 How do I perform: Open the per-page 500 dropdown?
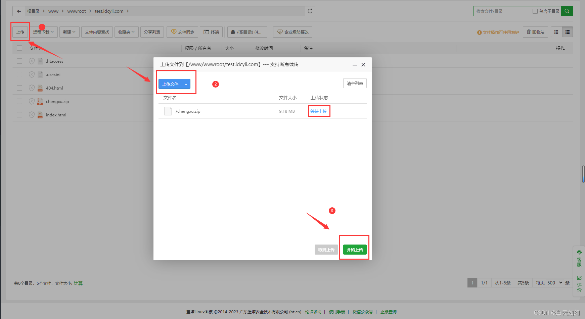554,283
